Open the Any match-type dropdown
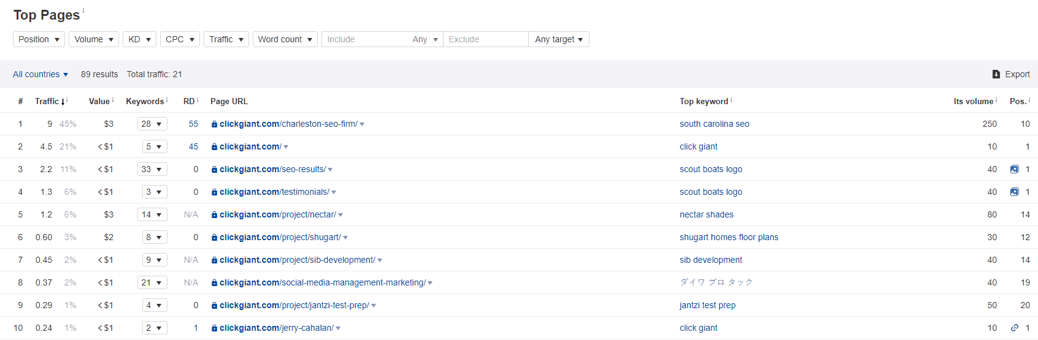This screenshot has width=1038, height=340. click(x=425, y=39)
